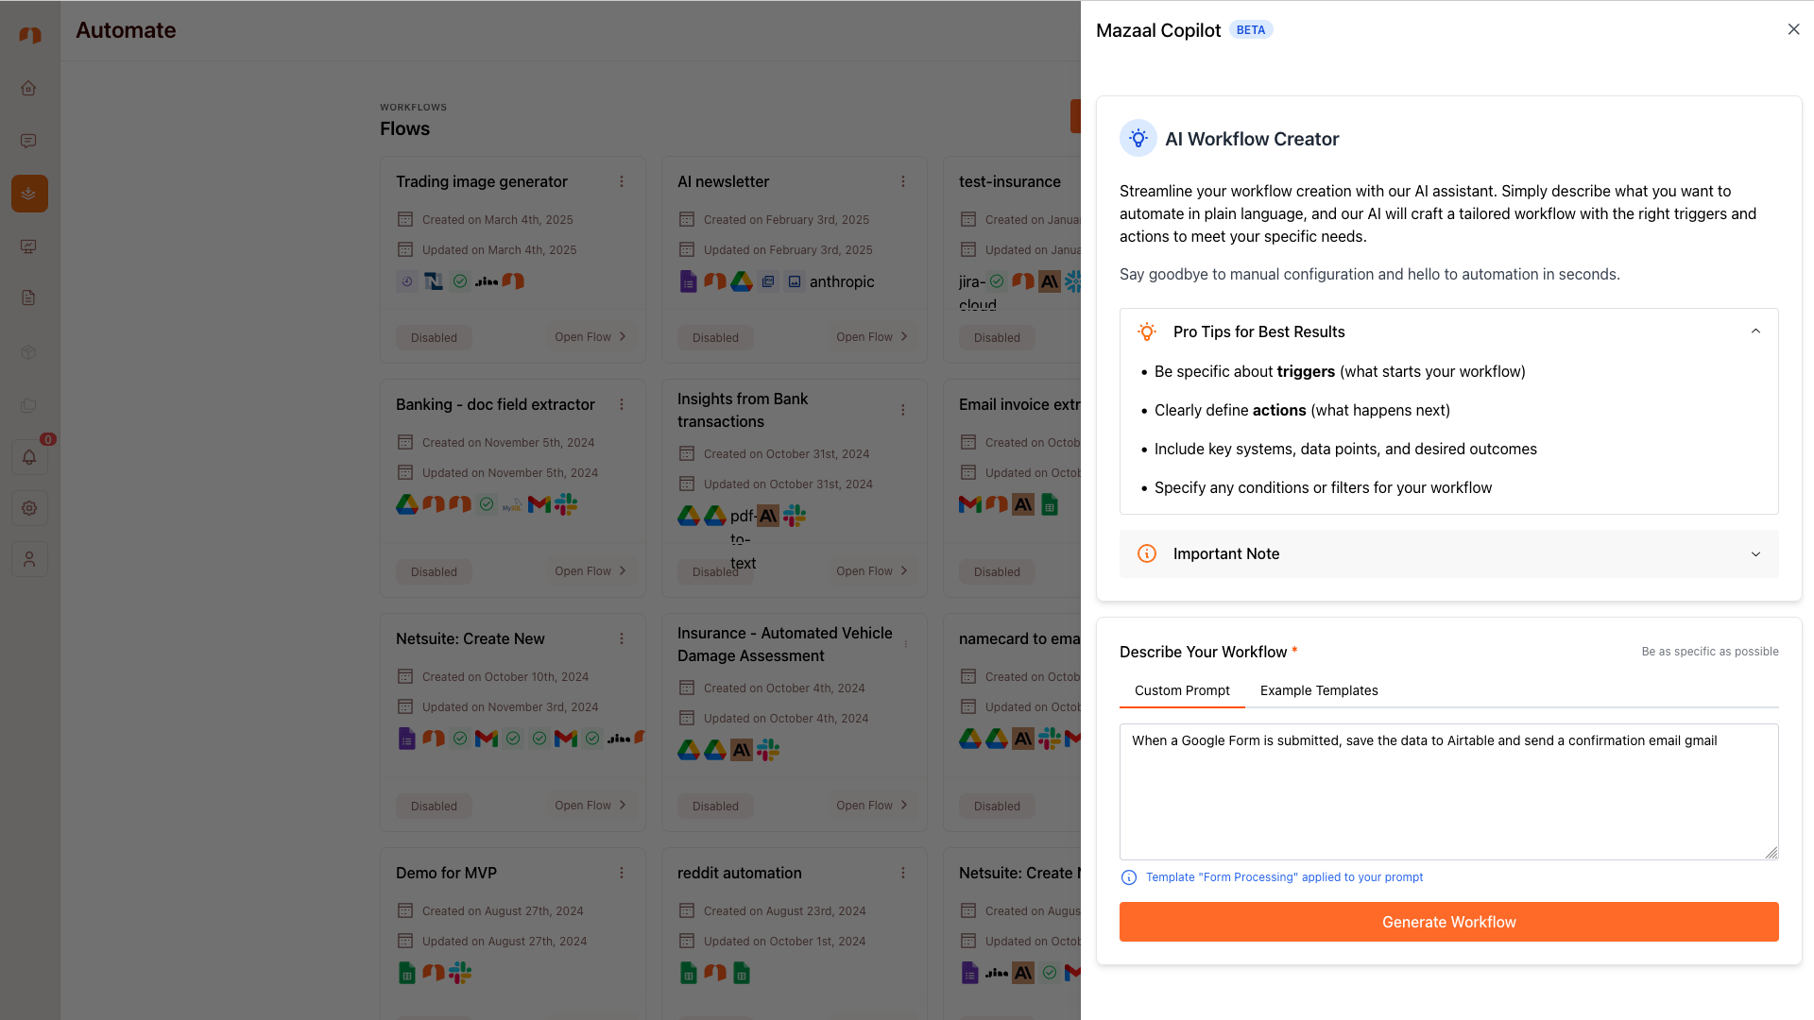The width and height of the screenshot is (1814, 1020).
Task: Switch to the Example Templates tab
Action: pos(1319,690)
